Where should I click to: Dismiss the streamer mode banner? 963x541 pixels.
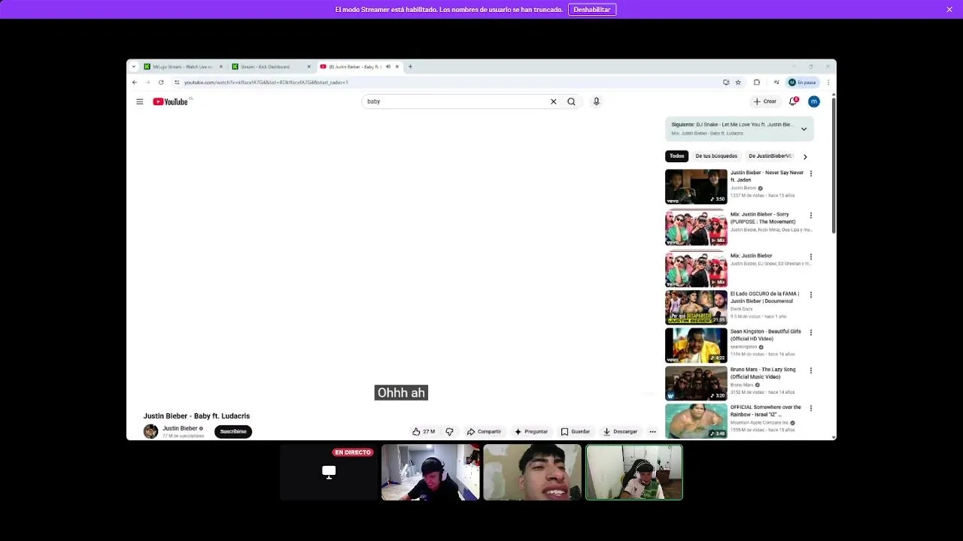pyautogui.click(x=949, y=10)
